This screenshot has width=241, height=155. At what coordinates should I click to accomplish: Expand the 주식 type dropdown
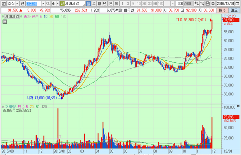17,3
